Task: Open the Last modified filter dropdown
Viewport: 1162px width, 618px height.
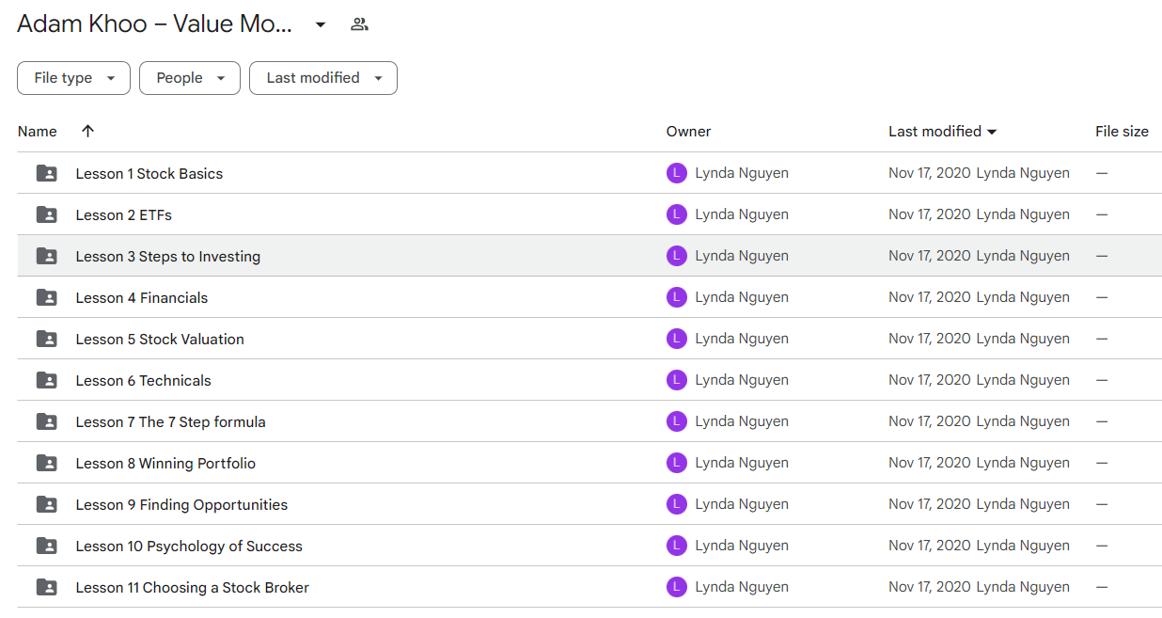Action: click(323, 78)
